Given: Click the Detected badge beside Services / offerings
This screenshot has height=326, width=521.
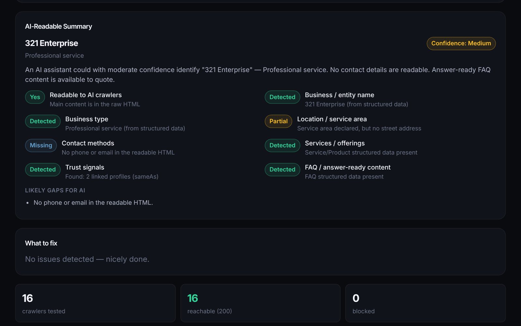Looking at the screenshot, I should point(282,145).
